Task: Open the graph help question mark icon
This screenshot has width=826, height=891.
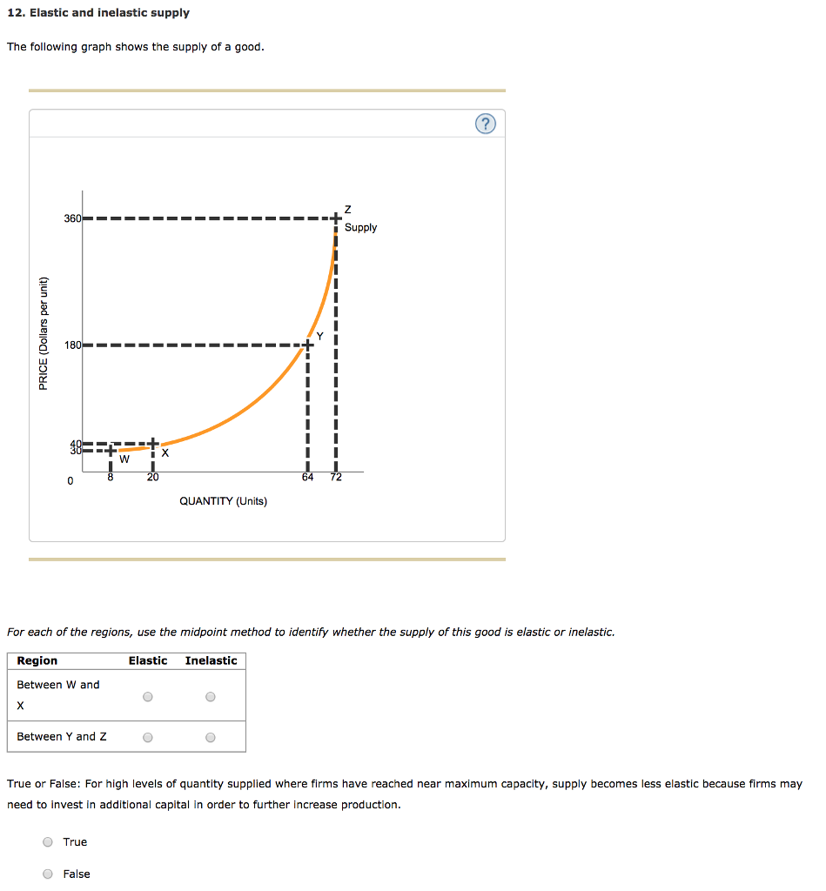Action: coord(485,124)
